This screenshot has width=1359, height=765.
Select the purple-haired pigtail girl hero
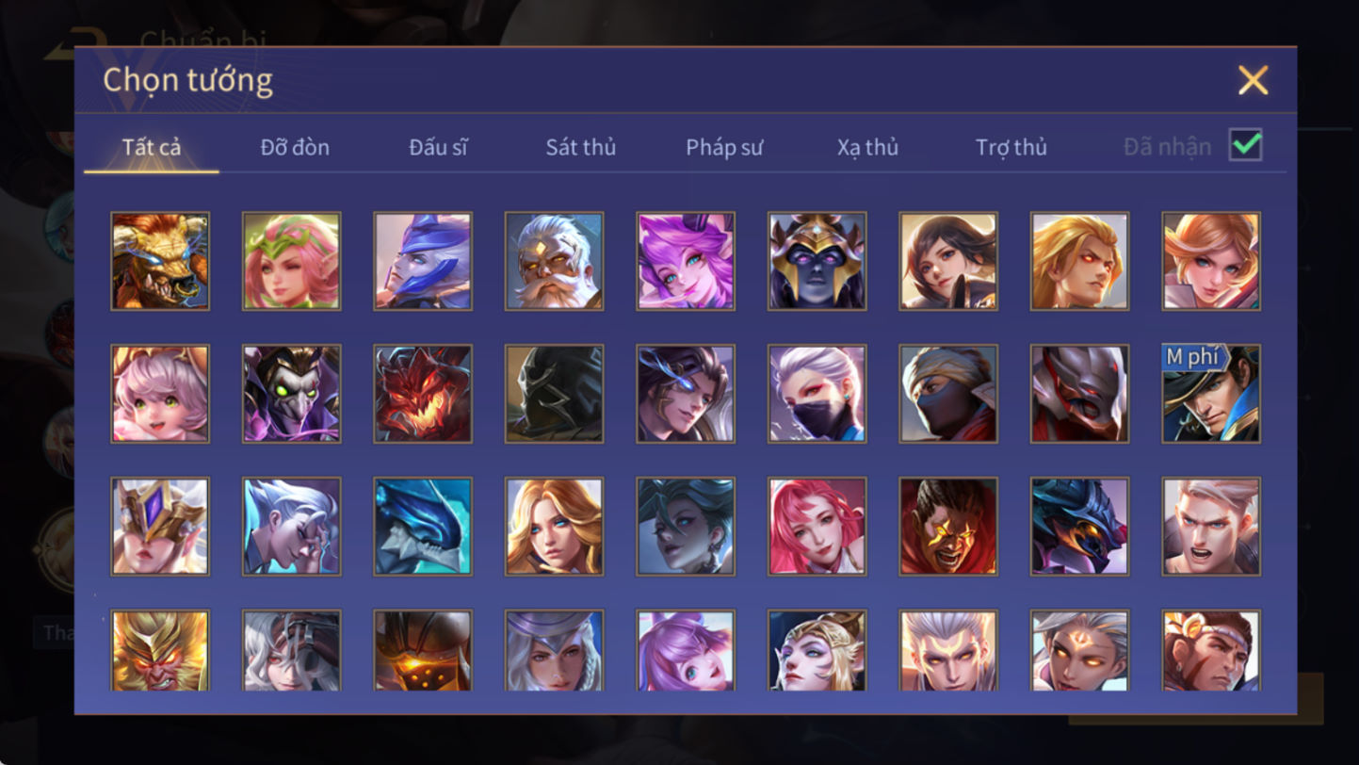click(x=686, y=651)
